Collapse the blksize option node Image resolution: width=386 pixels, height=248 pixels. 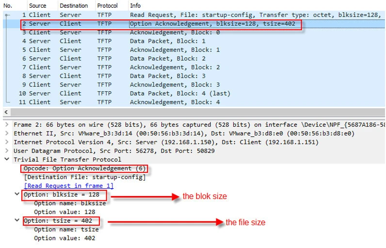click(18, 195)
